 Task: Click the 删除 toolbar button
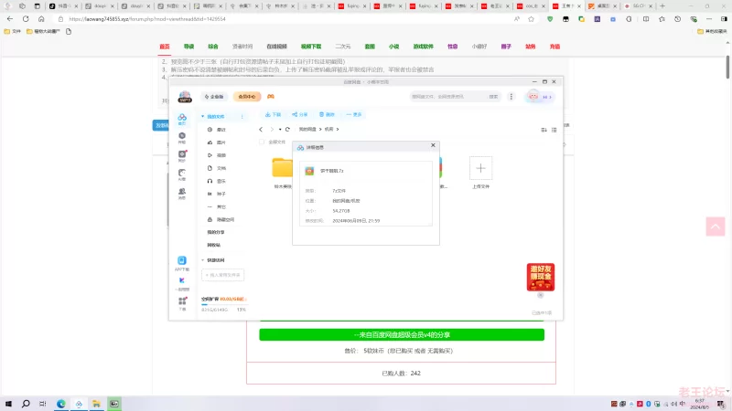(327, 115)
